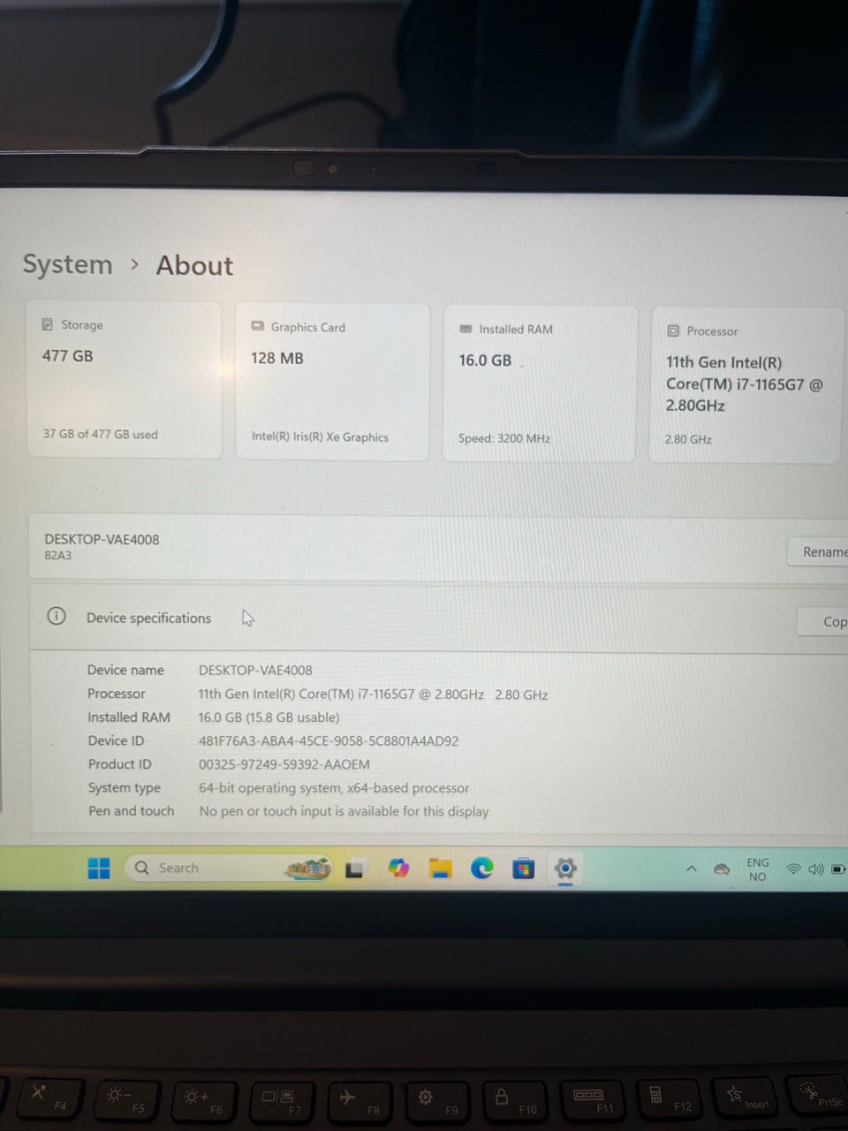Viewport: 848px width, 1131px height.
Task: Click the Rename PC button
Action: tap(819, 551)
